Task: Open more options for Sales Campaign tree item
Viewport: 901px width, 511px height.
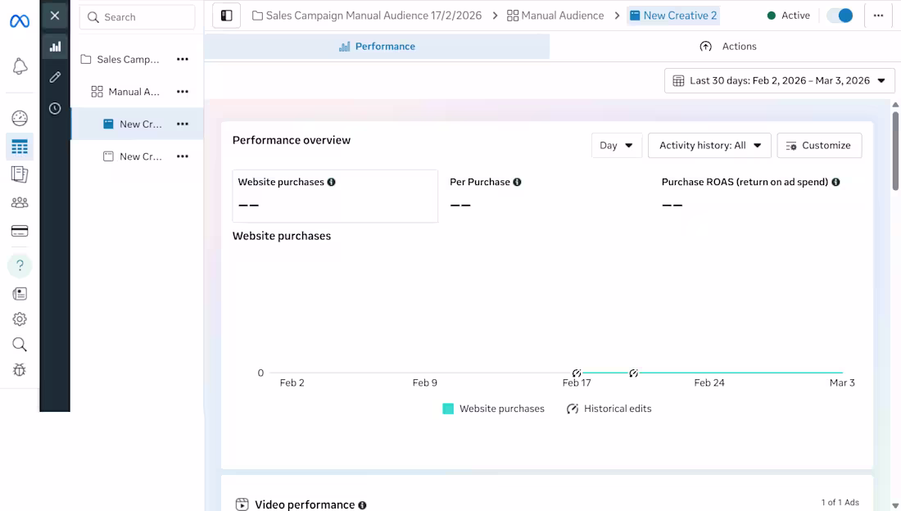Action: [x=183, y=60]
